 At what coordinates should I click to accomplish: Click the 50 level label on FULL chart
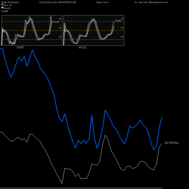(x=122, y=28)
